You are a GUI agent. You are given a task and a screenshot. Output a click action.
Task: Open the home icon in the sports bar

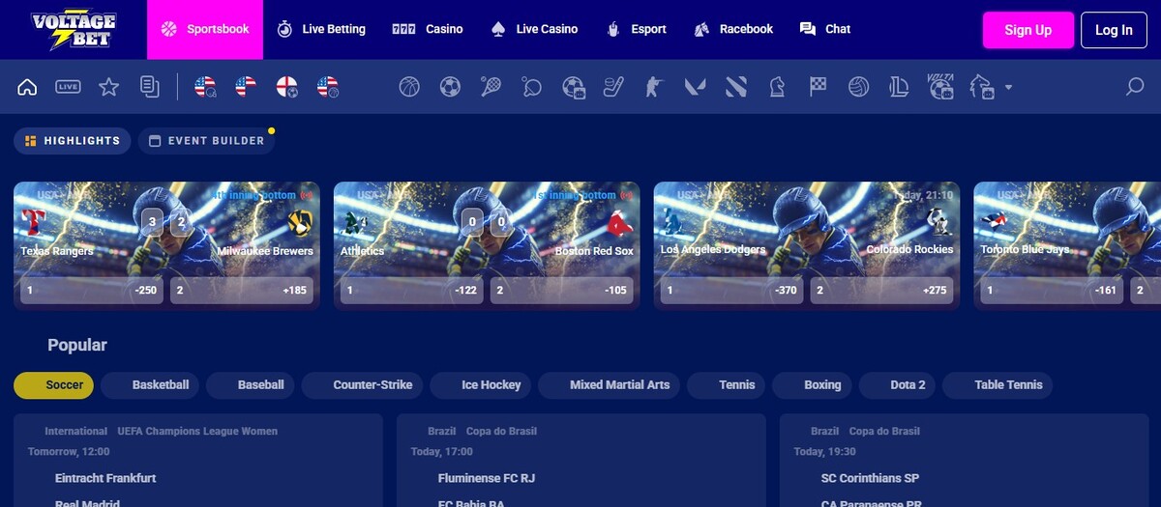27,87
